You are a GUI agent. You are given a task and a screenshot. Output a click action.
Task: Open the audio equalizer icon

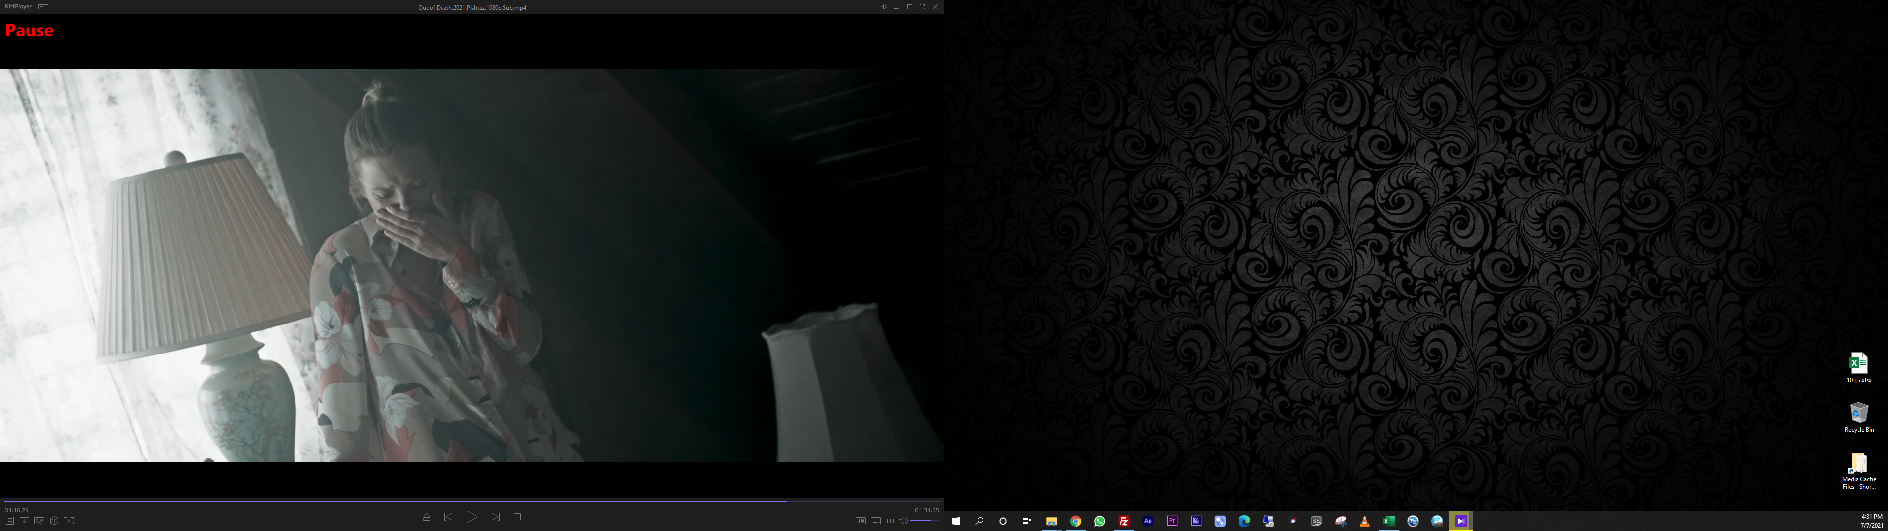[890, 521]
